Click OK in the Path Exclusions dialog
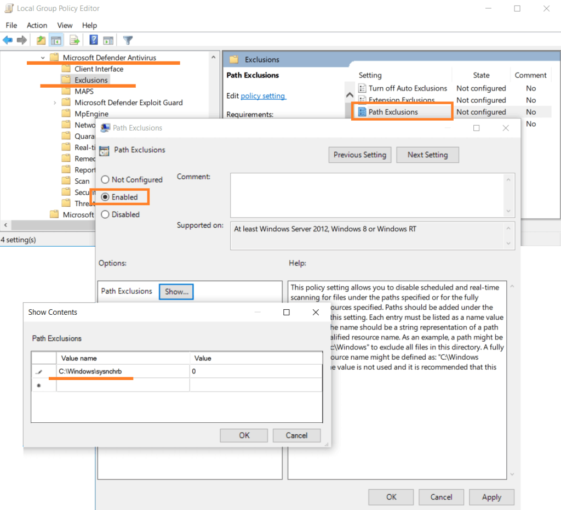 coord(391,497)
